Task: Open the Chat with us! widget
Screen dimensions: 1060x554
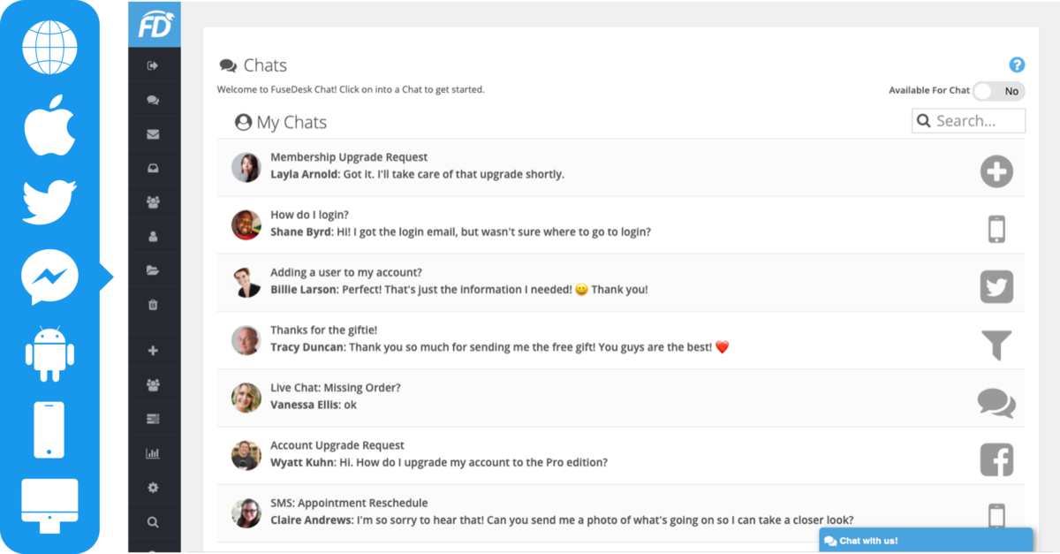Action: 926,540
